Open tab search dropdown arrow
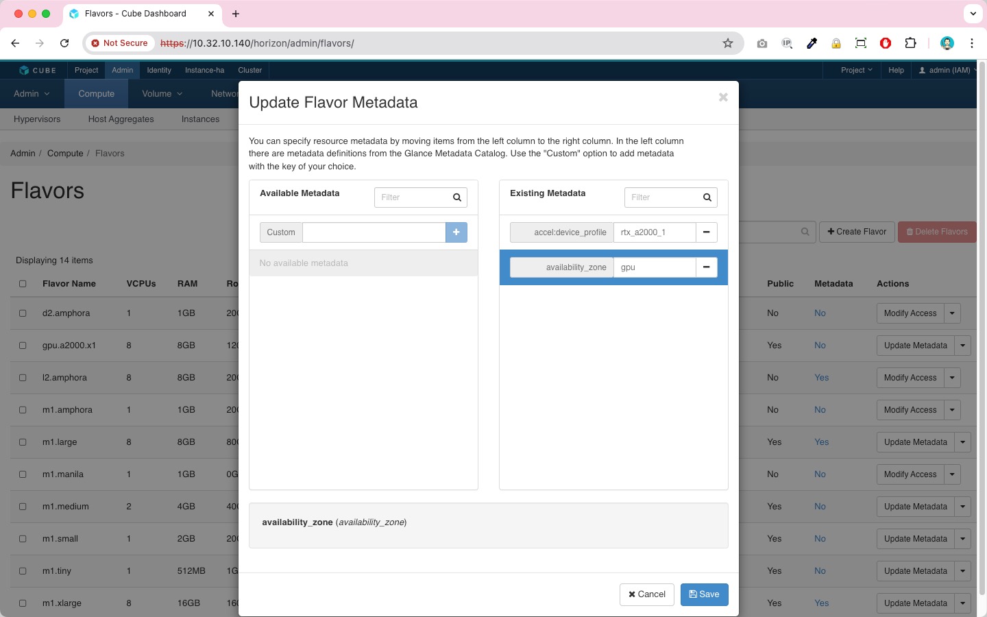The image size is (987, 617). (973, 13)
